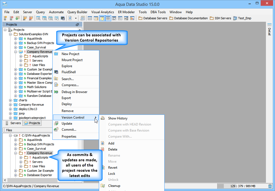Click the trash can garbage collection icon in status bar
The image size is (275, 191).
tap(270, 186)
